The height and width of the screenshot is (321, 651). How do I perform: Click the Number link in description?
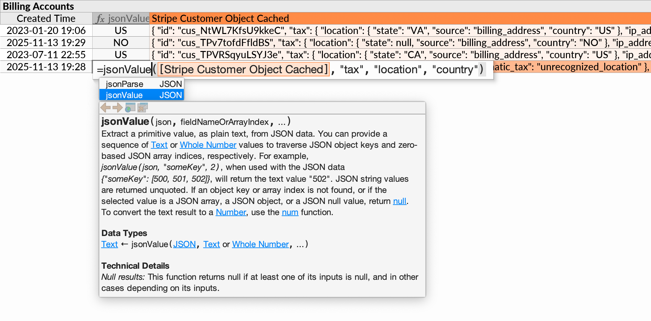(231, 212)
